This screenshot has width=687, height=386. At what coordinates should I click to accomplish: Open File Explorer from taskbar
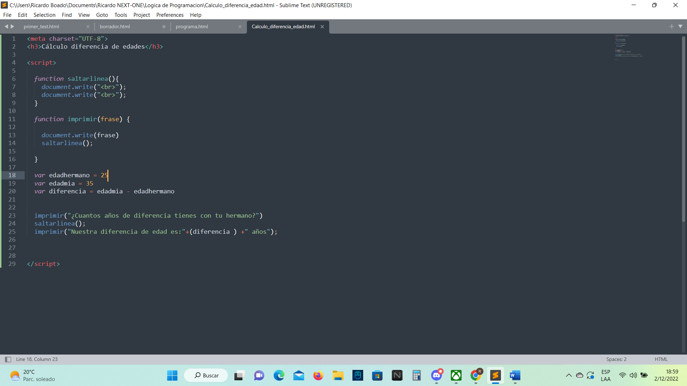(338, 375)
